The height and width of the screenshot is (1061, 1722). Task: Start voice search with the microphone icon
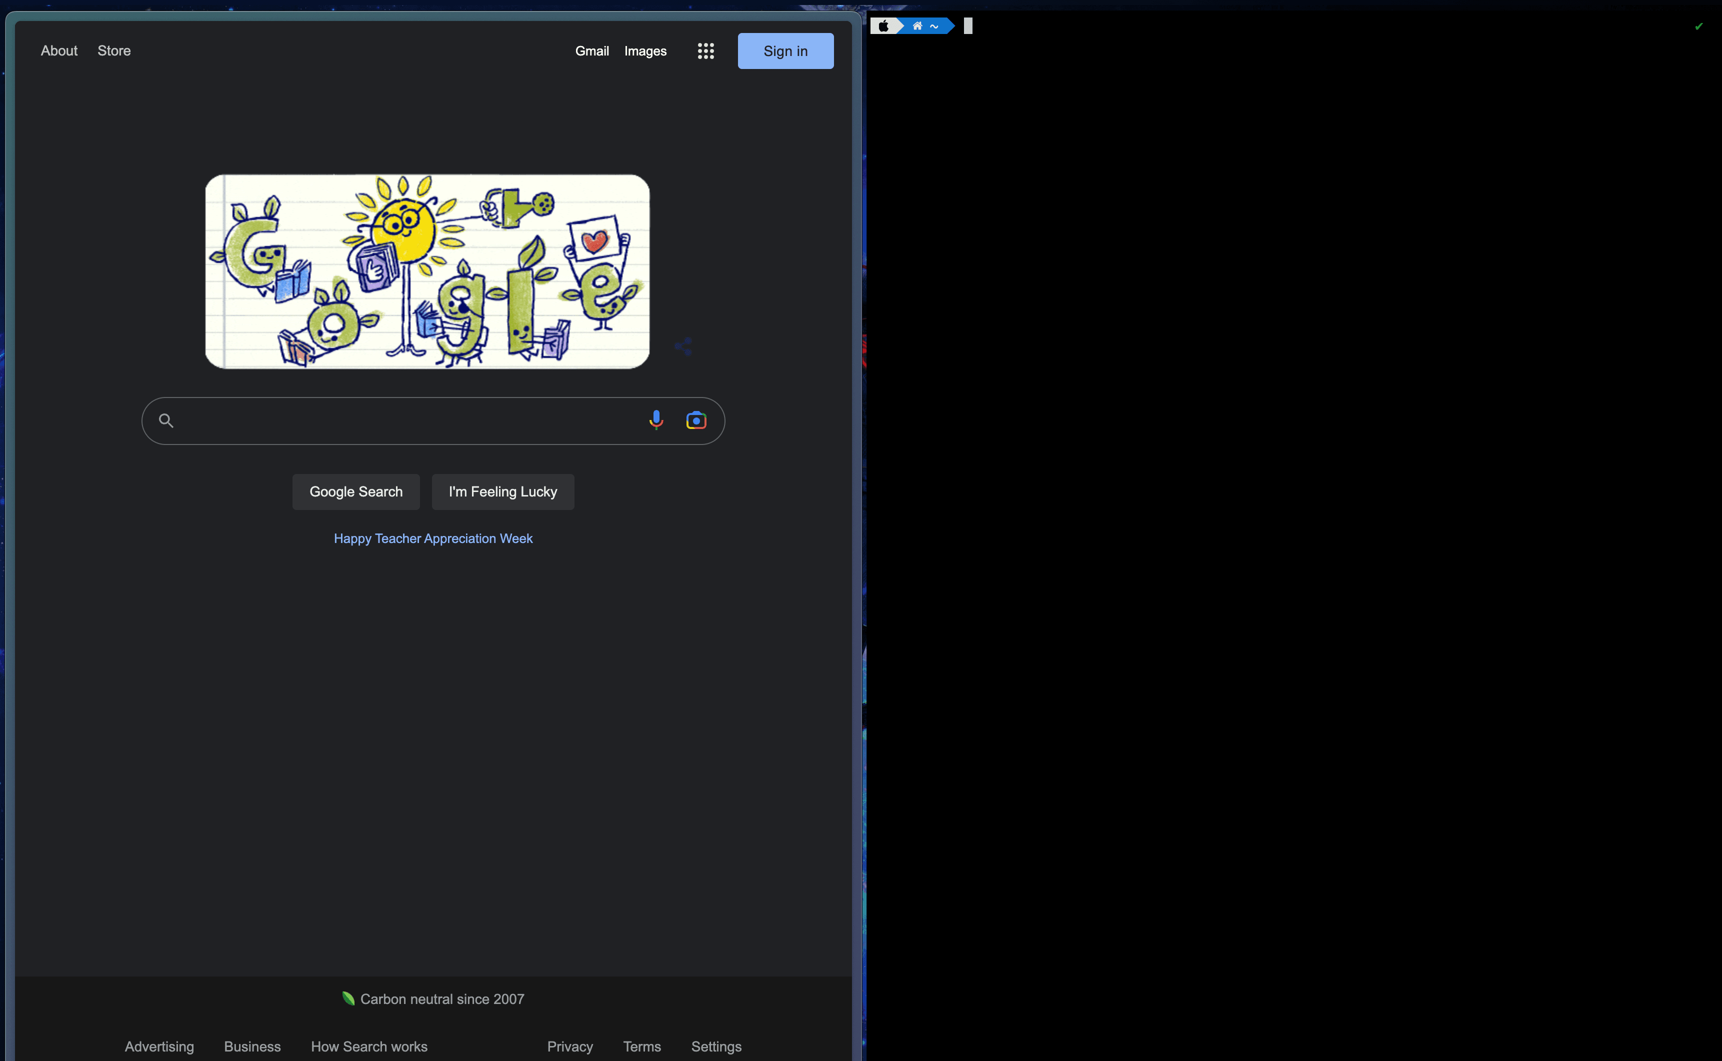click(655, 420)
